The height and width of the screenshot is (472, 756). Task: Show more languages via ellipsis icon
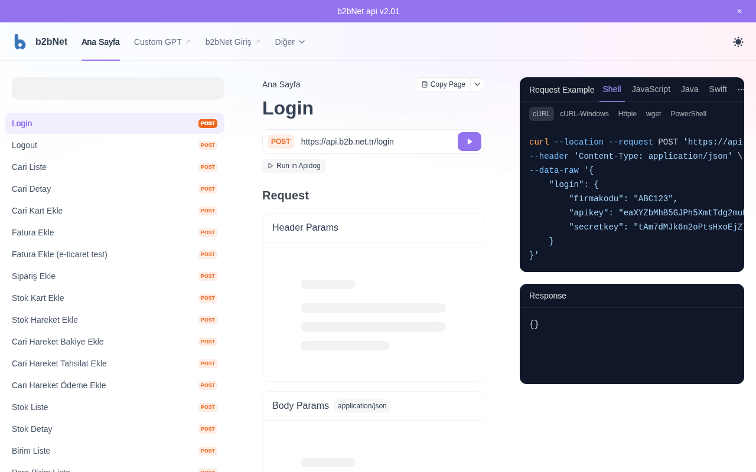click(741, 90)
